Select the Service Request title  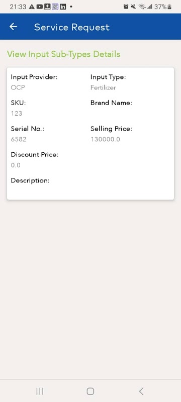pos(72,27)
